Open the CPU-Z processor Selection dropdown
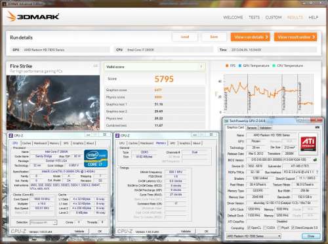This screenshot has height=244, width=328. [43, 222]
